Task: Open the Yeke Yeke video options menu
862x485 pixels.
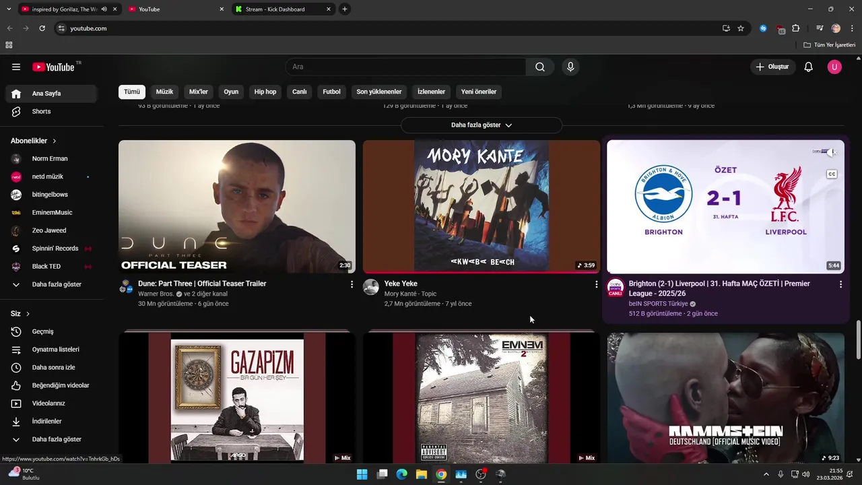Action: (596, 284)
